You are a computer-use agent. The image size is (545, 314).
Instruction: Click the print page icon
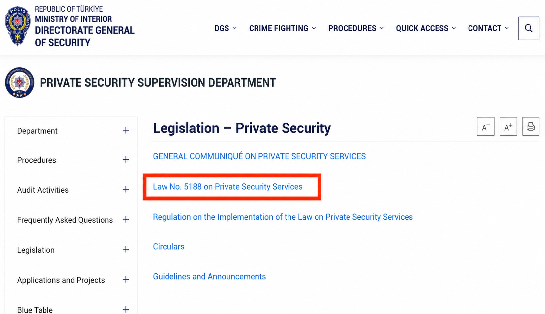[x=530, y=126]
